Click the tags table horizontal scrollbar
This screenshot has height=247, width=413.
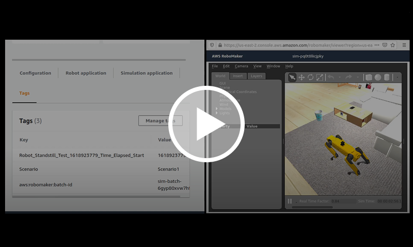coord(97,196)
